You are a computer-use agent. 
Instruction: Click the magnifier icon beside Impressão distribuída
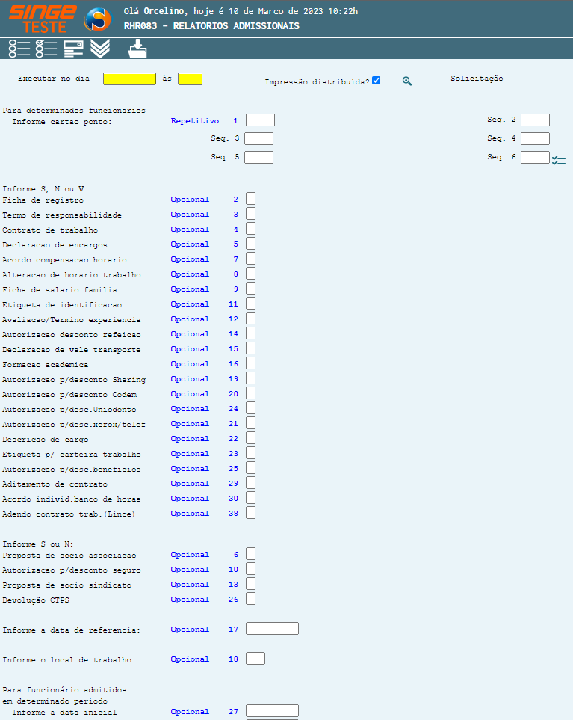(x=407, y=81)
